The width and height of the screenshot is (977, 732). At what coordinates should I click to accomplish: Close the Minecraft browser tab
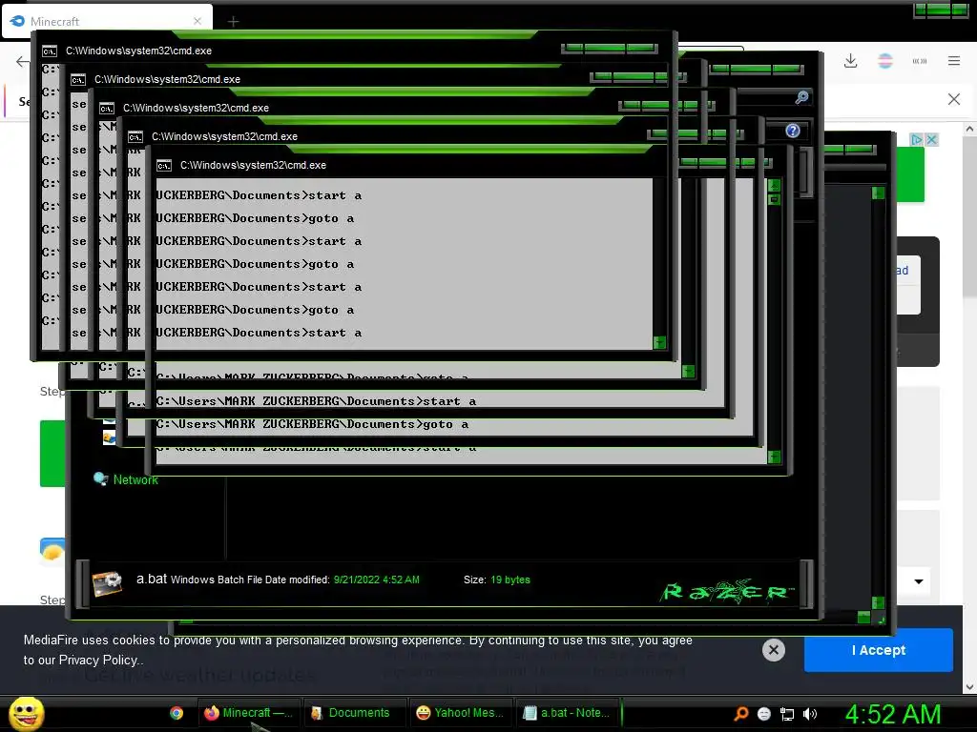click(197, 21)
